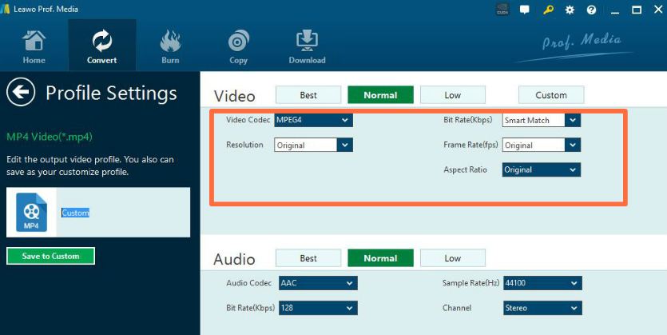The image size is (667, 335).
Task: Open settings via the gear icon
Action: coord(570,10)
